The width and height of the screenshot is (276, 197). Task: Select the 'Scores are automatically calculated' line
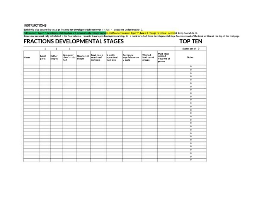click(132, 36)
